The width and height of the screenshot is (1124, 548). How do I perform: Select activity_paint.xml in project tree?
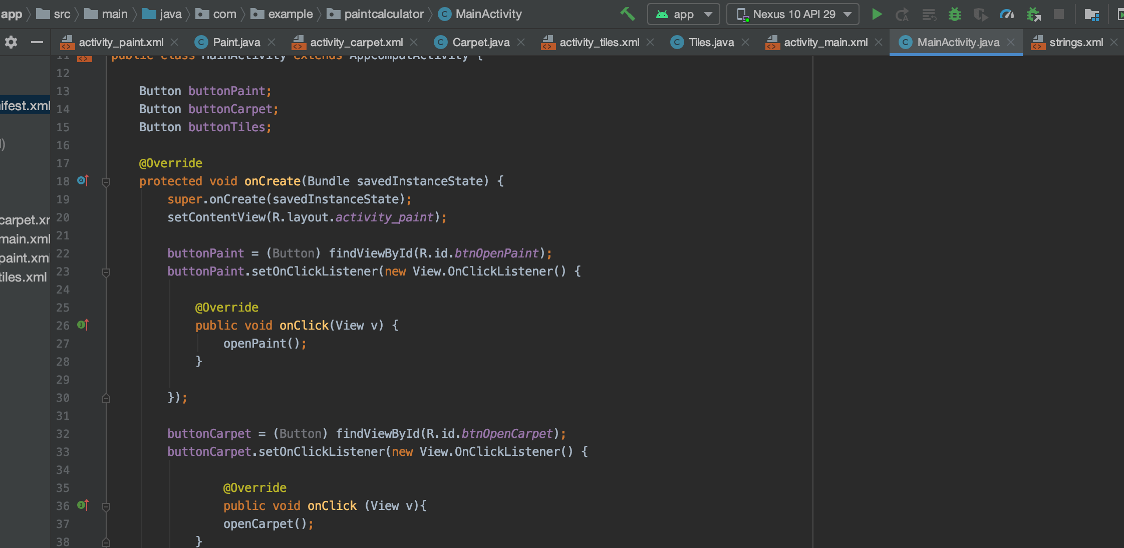coord(25,258)
